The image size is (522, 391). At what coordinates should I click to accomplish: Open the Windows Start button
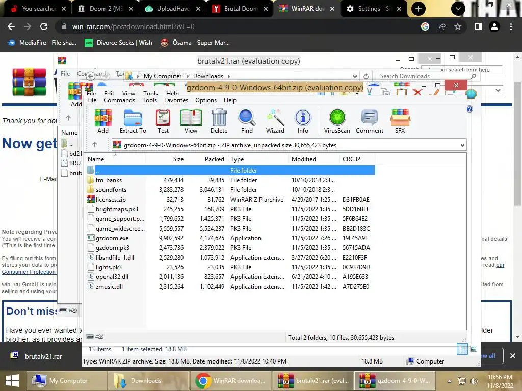(12, 381)
